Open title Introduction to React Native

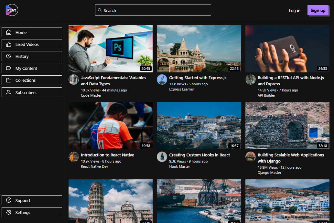pos(107,155)
